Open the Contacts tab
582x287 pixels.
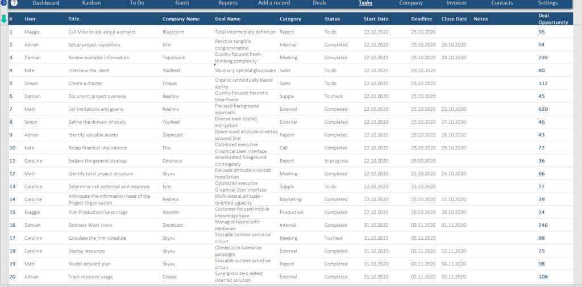502,3
